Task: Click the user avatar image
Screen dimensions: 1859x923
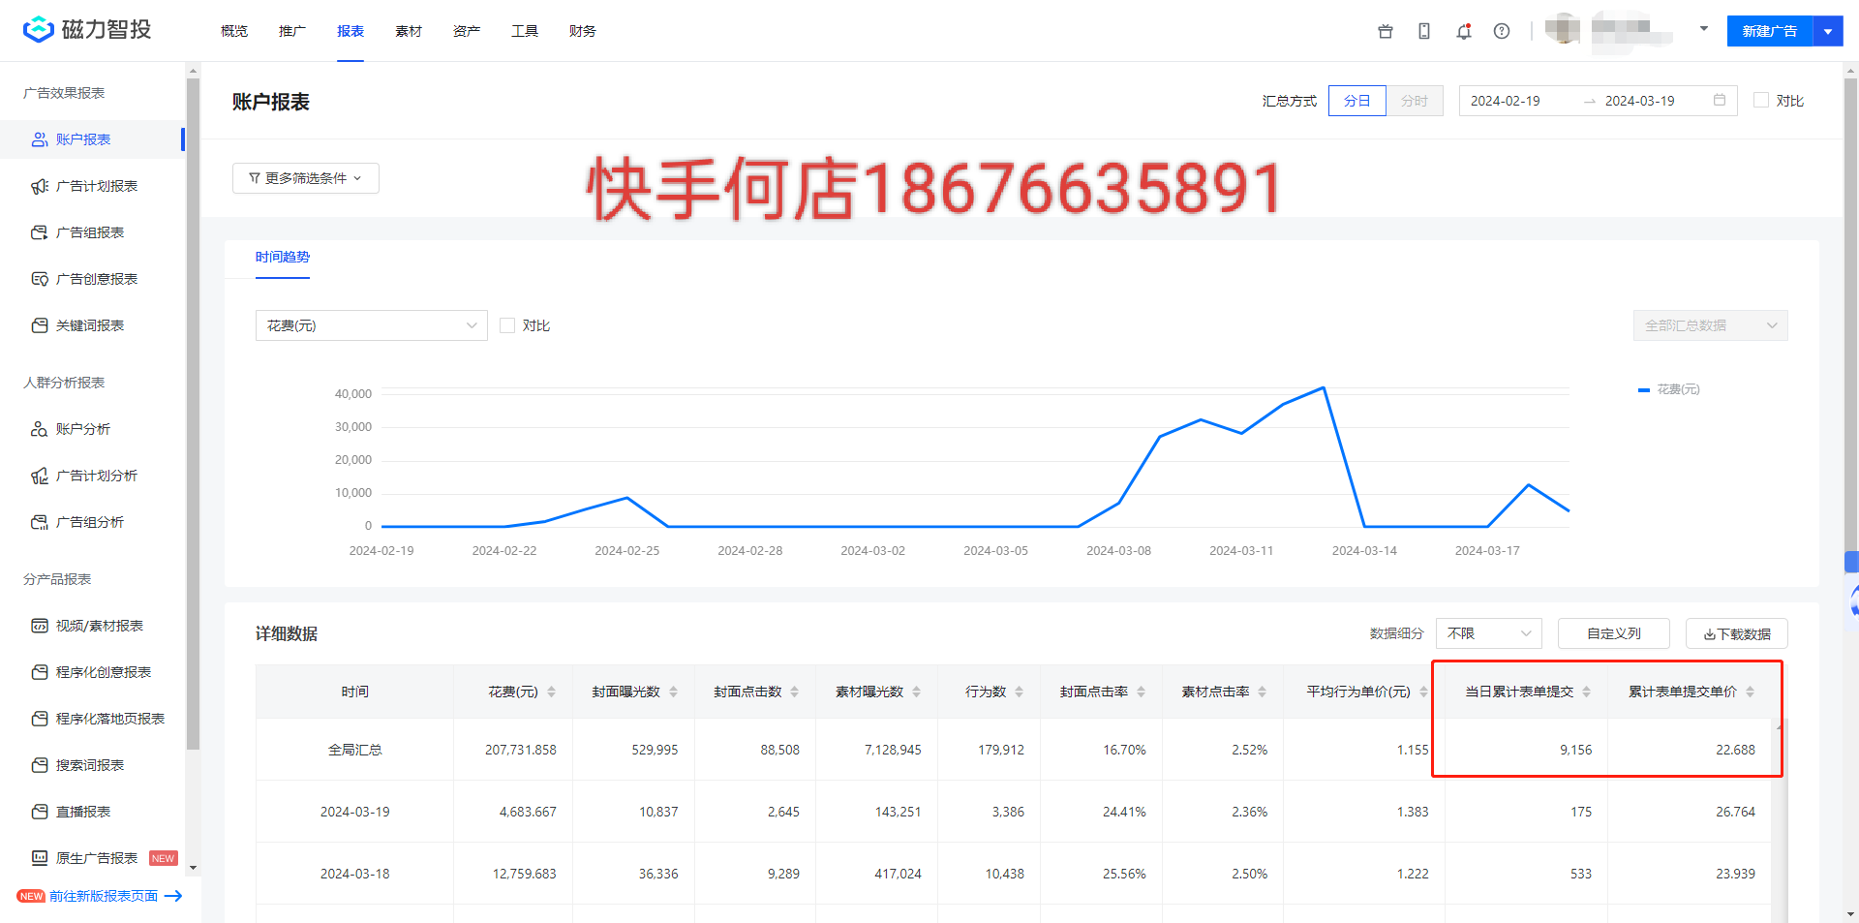Action: (1563, 30)
